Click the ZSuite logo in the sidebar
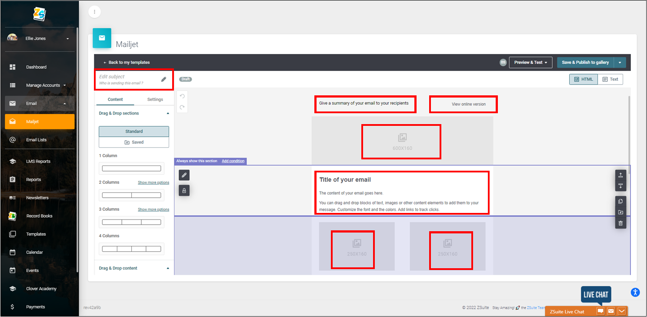Screen dimensions: 647x317 pos(39,13)
